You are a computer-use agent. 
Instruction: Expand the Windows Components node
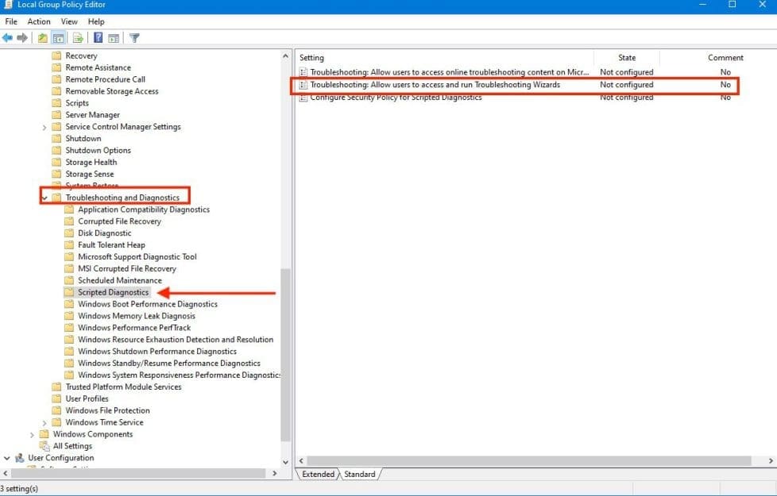[x=32, y=435]
